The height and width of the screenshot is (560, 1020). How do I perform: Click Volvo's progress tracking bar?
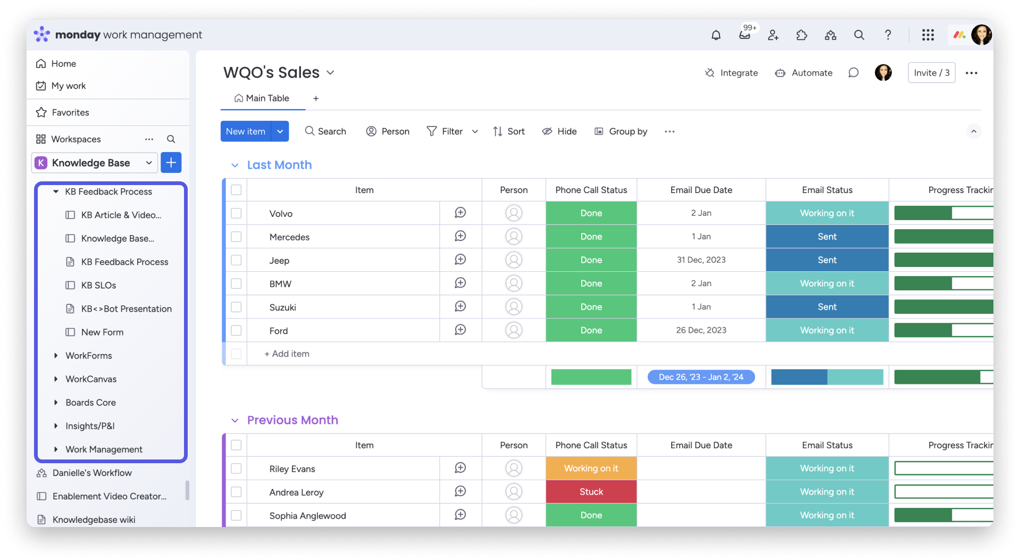click(x=943, y=213)
